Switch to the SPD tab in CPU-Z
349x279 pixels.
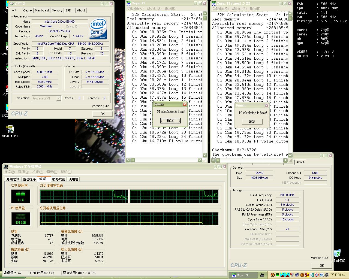pyautogui.click(x=68, y=10)
